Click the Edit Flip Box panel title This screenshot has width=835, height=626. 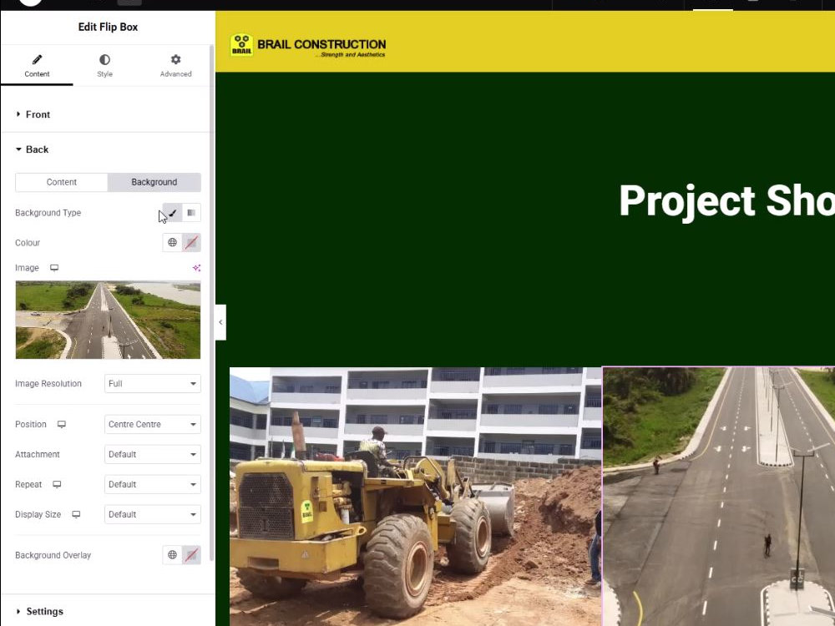point(108,28)
